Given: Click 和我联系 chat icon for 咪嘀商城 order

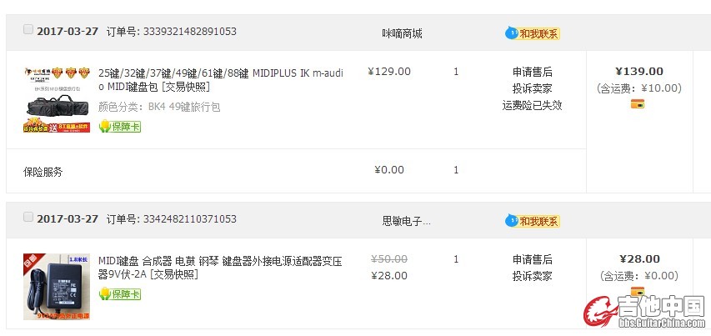Looking at the screenshot, I should coord(533,33).
